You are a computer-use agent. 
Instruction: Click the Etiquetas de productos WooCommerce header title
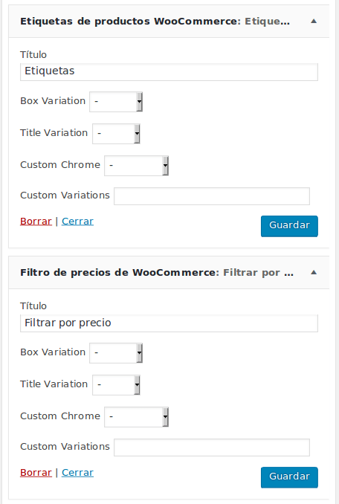[130, 22]
